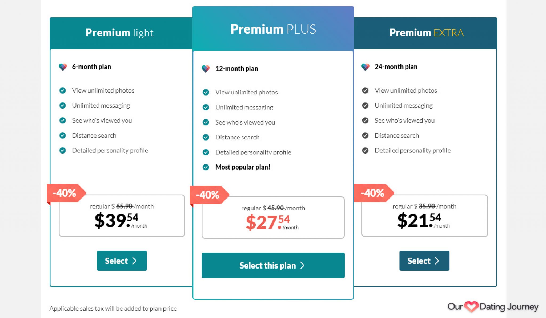The image size is (546, 318).
Task: Switch to the Premium light plan header
Action: click(x=119, y=33)
